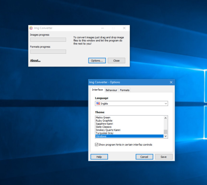Save the options settings
207x185 pixels.
coord(164,157)
